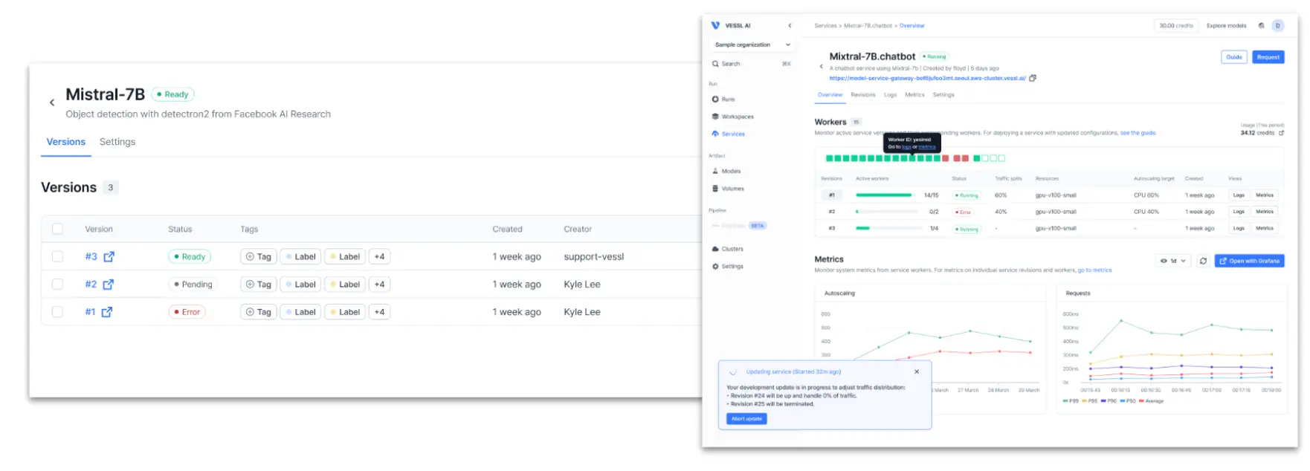Select the service Settings tab
The image size is (1310, 471).
[x=943, y=95]
